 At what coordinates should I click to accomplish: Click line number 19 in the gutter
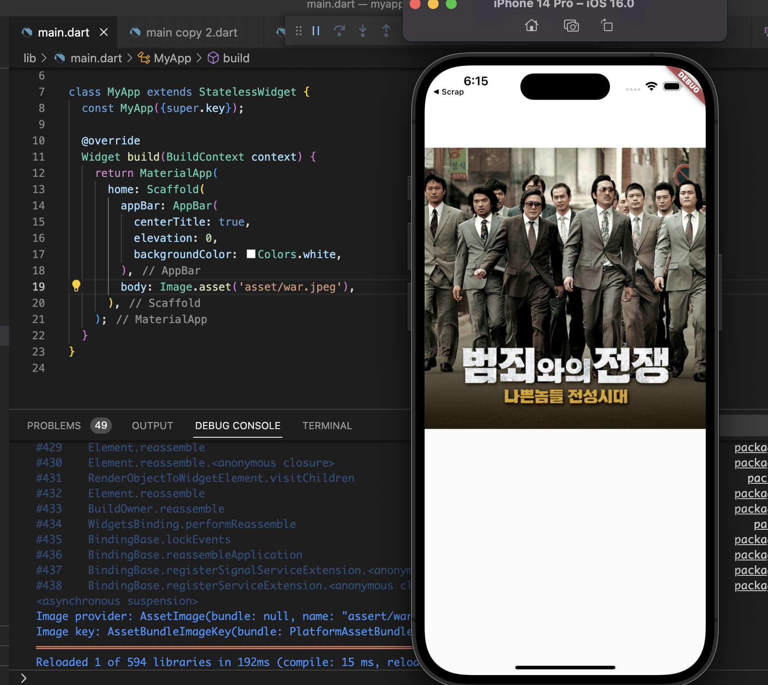[x=38, y=287]
